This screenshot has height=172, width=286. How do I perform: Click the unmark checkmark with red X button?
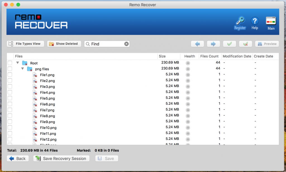(x=246, y=44)
